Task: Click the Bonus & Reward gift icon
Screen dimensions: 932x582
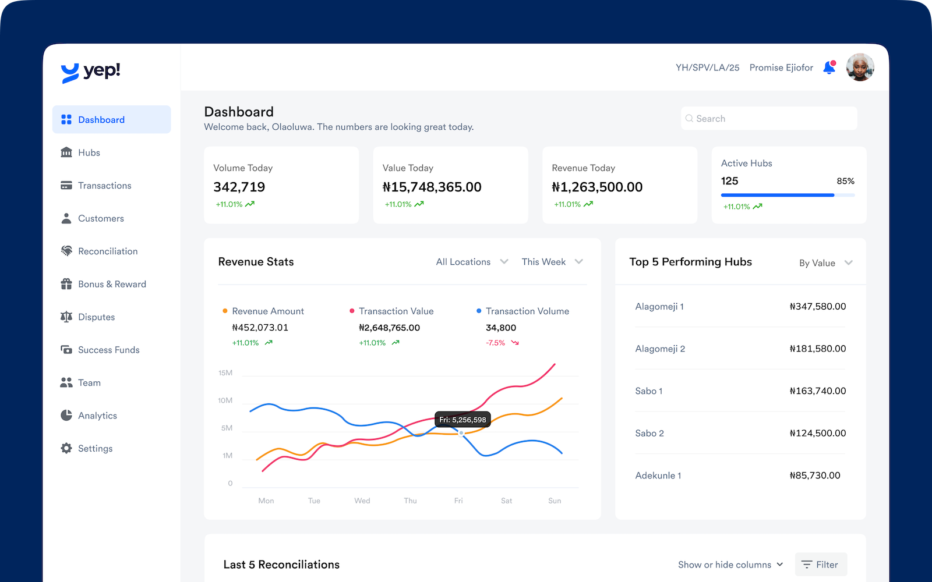Action: tap(66, 284)
